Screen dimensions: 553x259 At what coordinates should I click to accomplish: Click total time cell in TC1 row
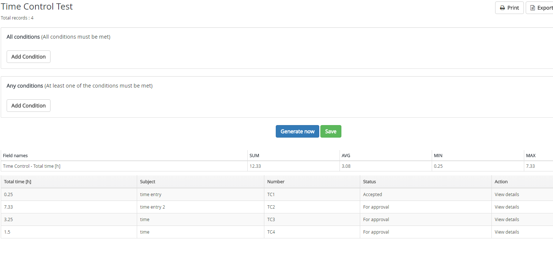(x=69, y=194)
